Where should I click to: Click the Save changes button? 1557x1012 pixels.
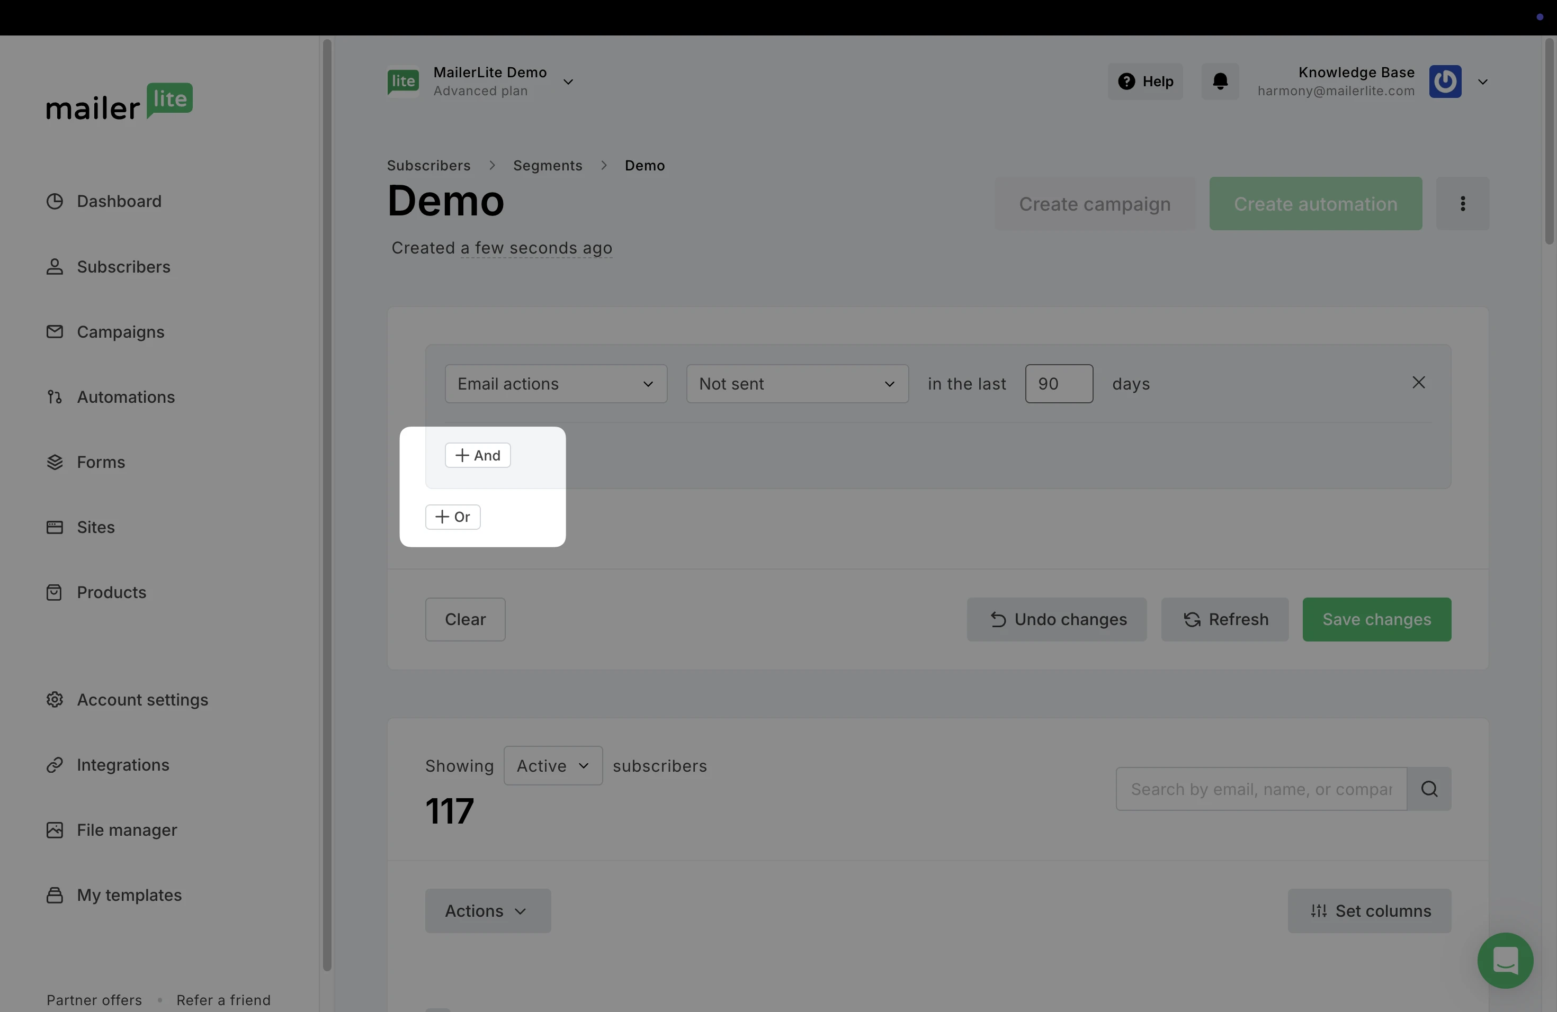click(x=1376, y=619)
